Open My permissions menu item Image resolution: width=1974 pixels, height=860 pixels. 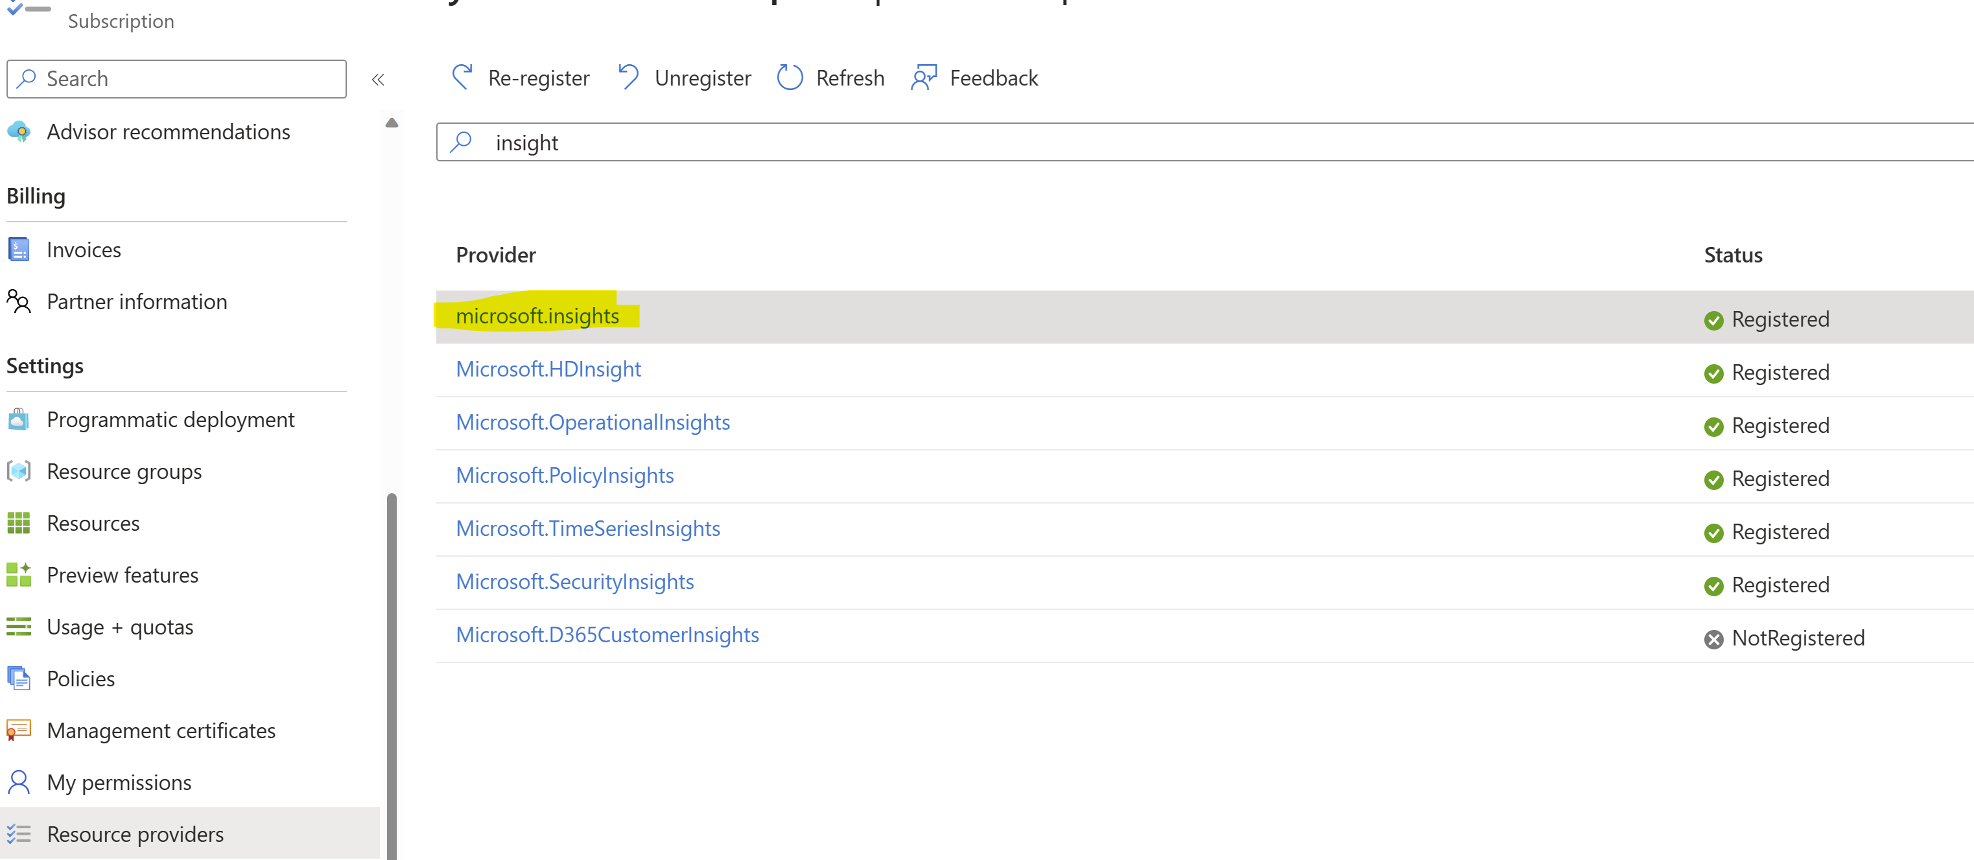click(x=119, y=783)
